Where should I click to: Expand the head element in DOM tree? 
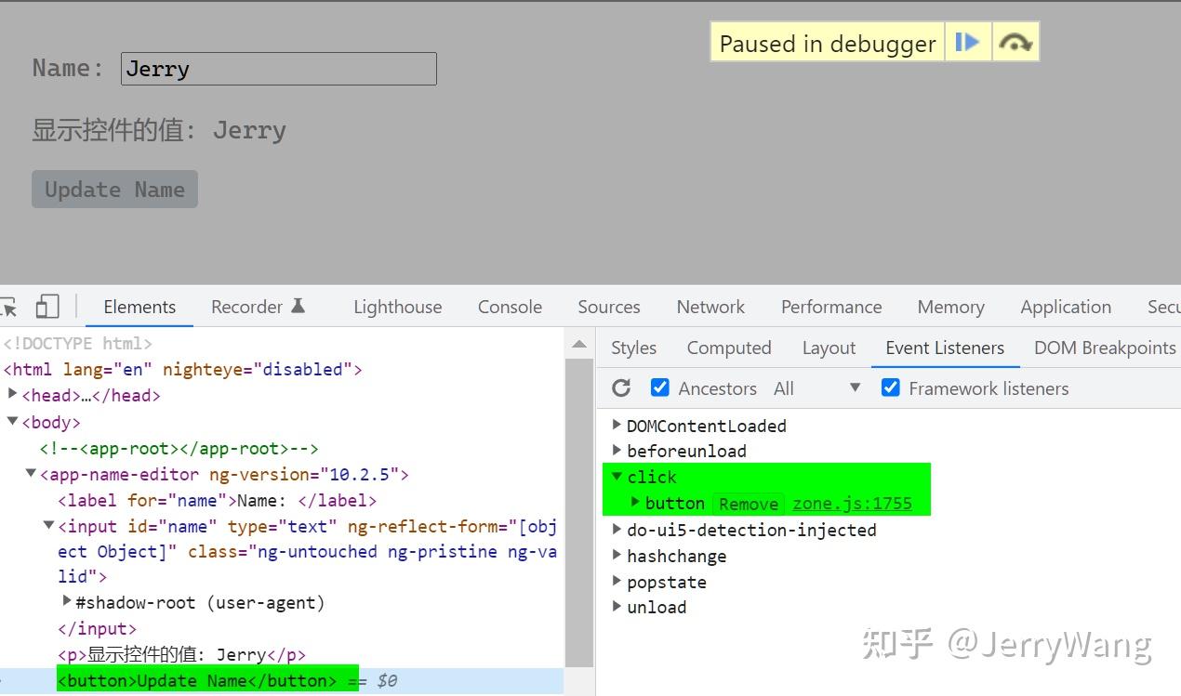pyautogui.click(x=11, y=395)
